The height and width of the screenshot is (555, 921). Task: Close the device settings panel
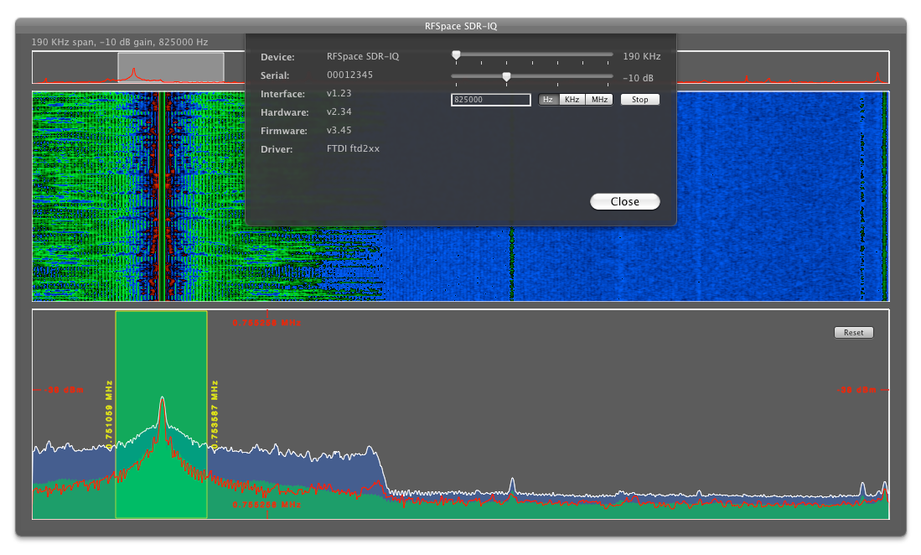point(624,202)
